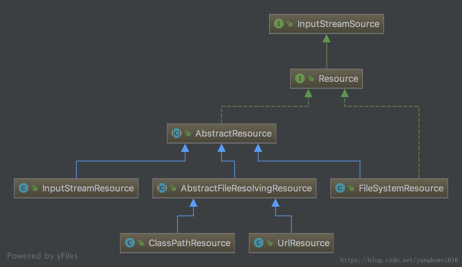Click the public lock icon on Resource
Screen dimensions: 462x267
point(311,79)
